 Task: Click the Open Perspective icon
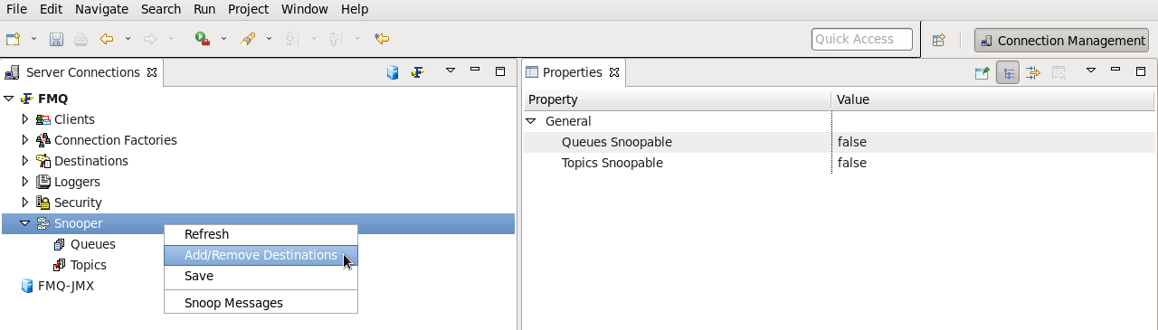939,40
